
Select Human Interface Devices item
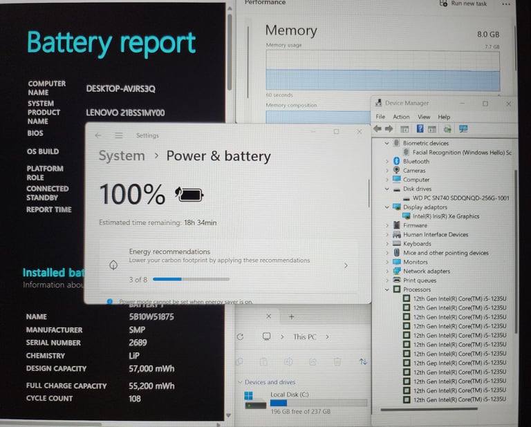(x=436, y=234)
